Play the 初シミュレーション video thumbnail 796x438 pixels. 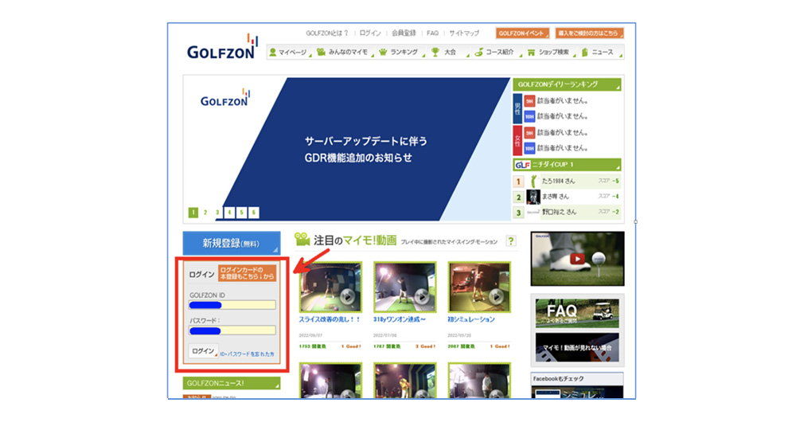(478, 287)
